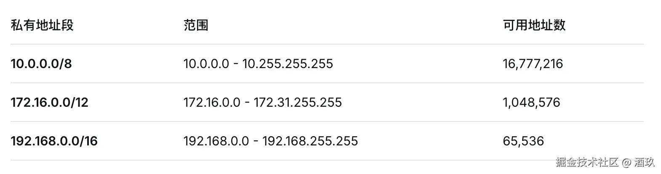Click the range 192.168.0.0 - 192.168.255.255

(x=271, y=141)
